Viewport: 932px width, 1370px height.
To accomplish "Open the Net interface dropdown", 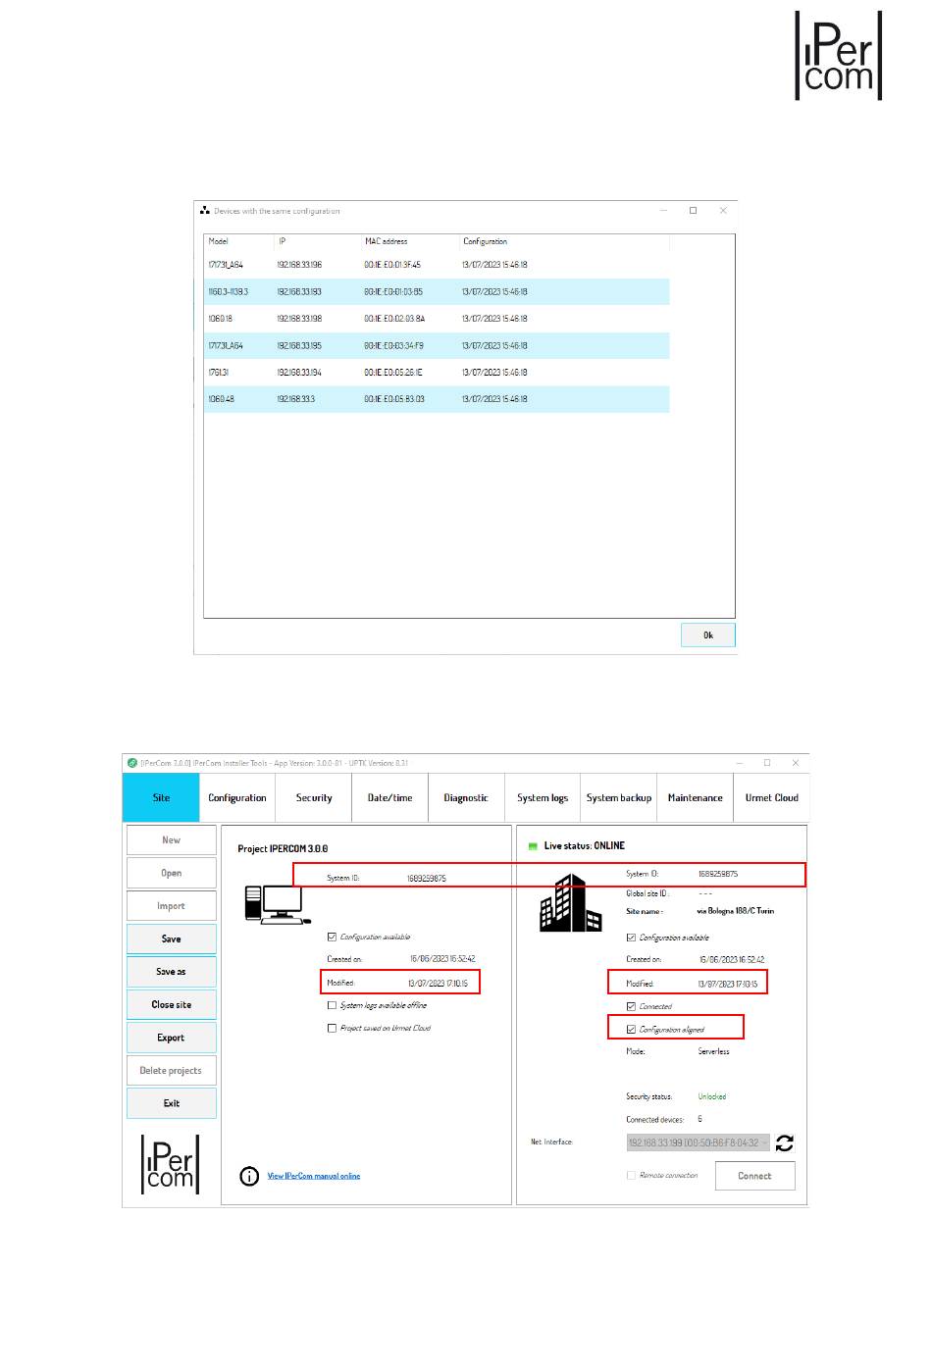I will 699,1142.
